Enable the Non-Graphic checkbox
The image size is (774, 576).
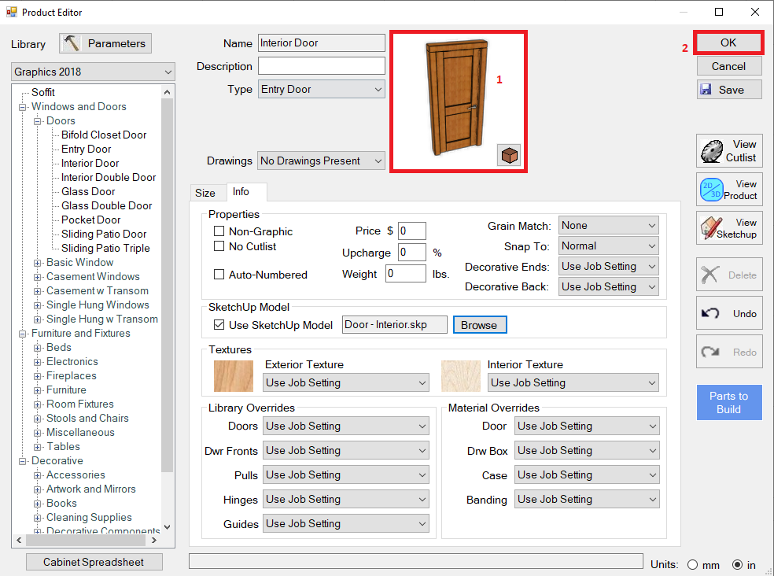[x=219, y=231]
